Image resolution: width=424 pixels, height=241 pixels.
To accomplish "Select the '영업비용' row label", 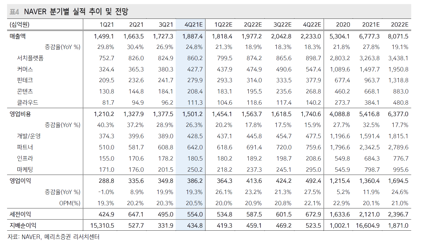I will click(20, 114).
